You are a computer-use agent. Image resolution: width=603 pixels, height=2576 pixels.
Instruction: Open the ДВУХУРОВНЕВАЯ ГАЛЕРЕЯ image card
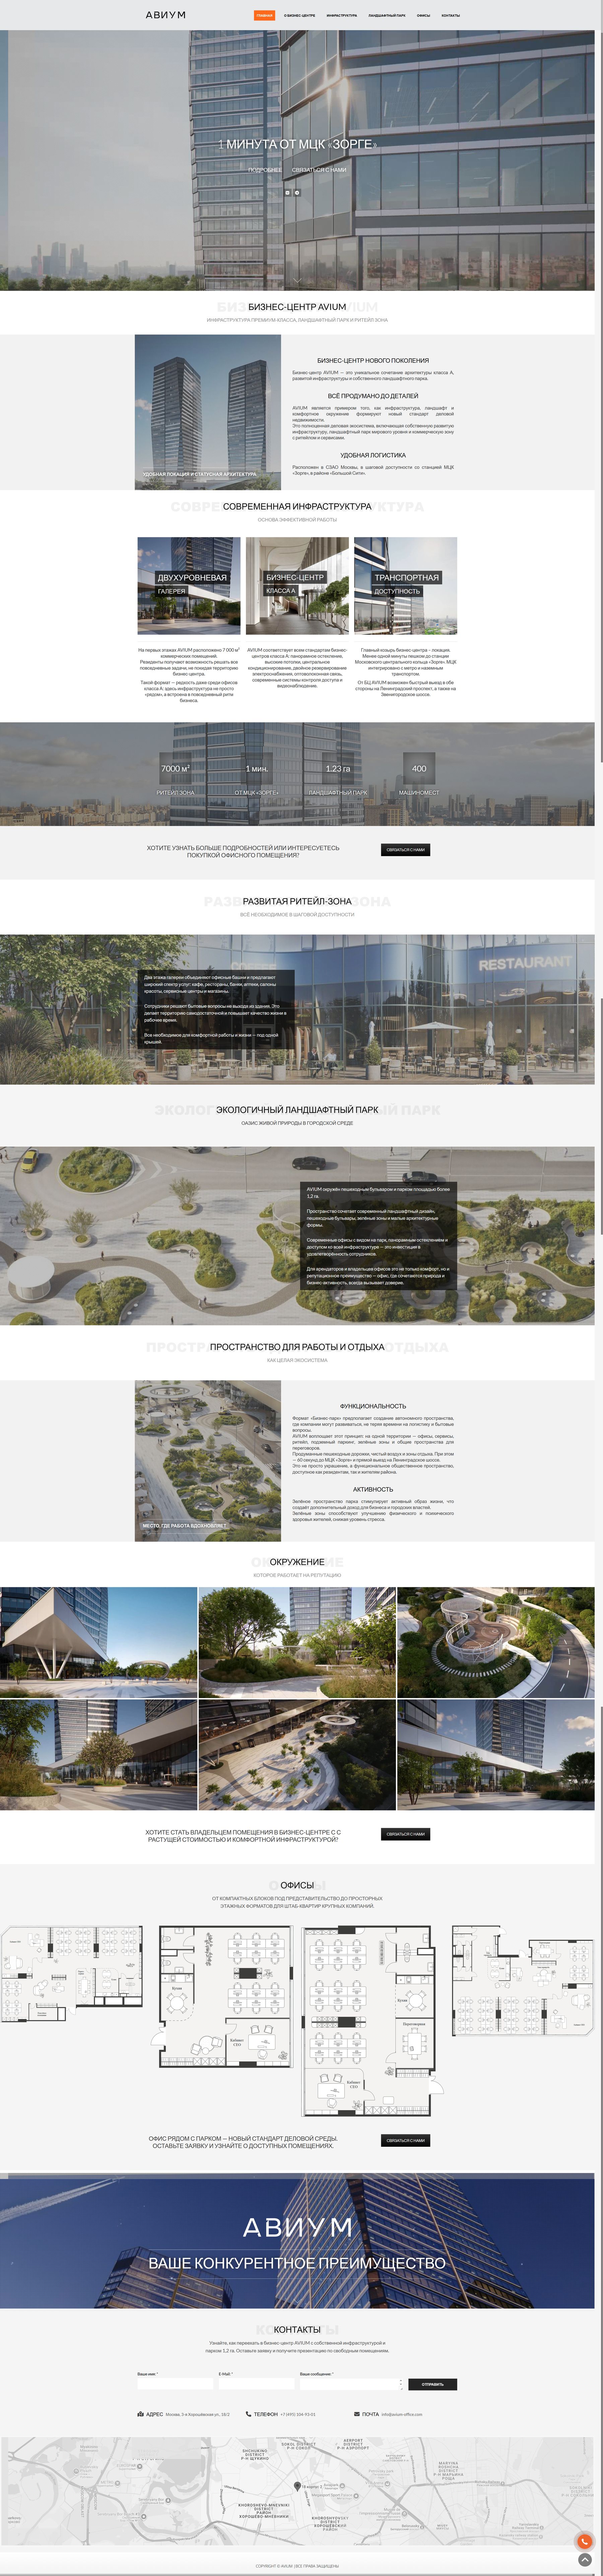189,585
